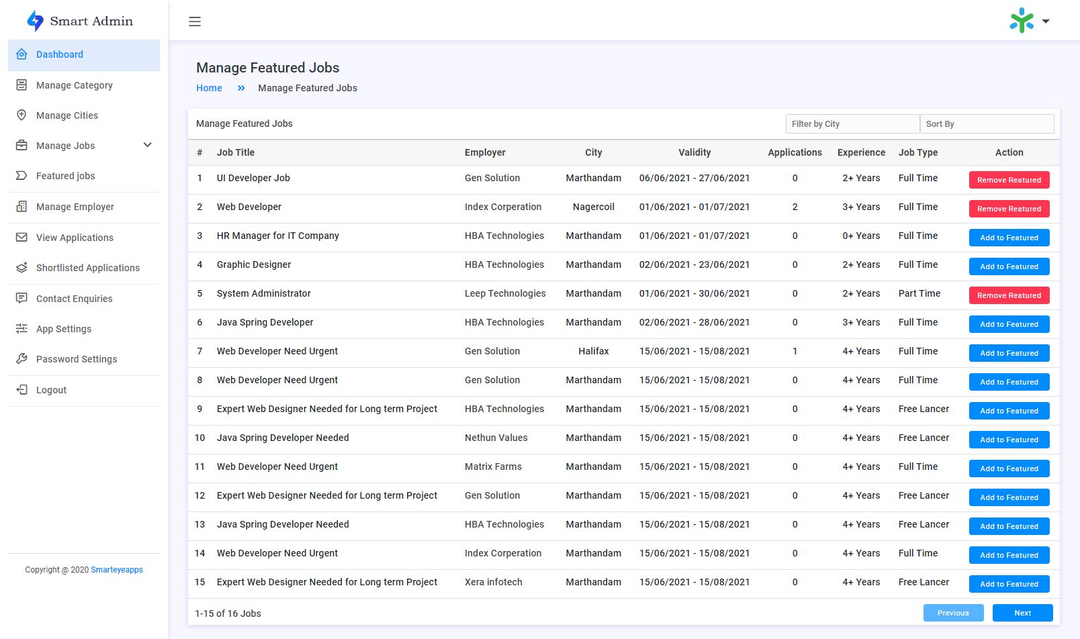Click the Logout icon in sidebar
The height and width of the screenshot is (639, 1080).
21,390
